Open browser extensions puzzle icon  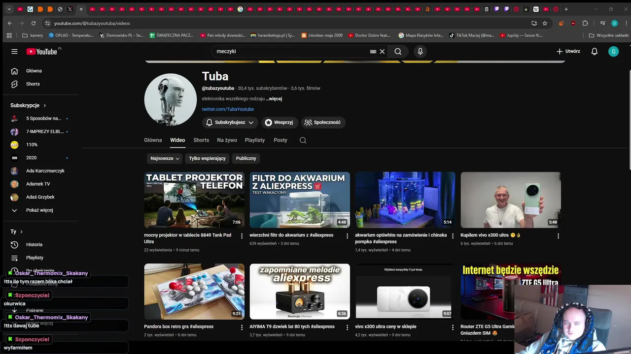coord(585,23)
